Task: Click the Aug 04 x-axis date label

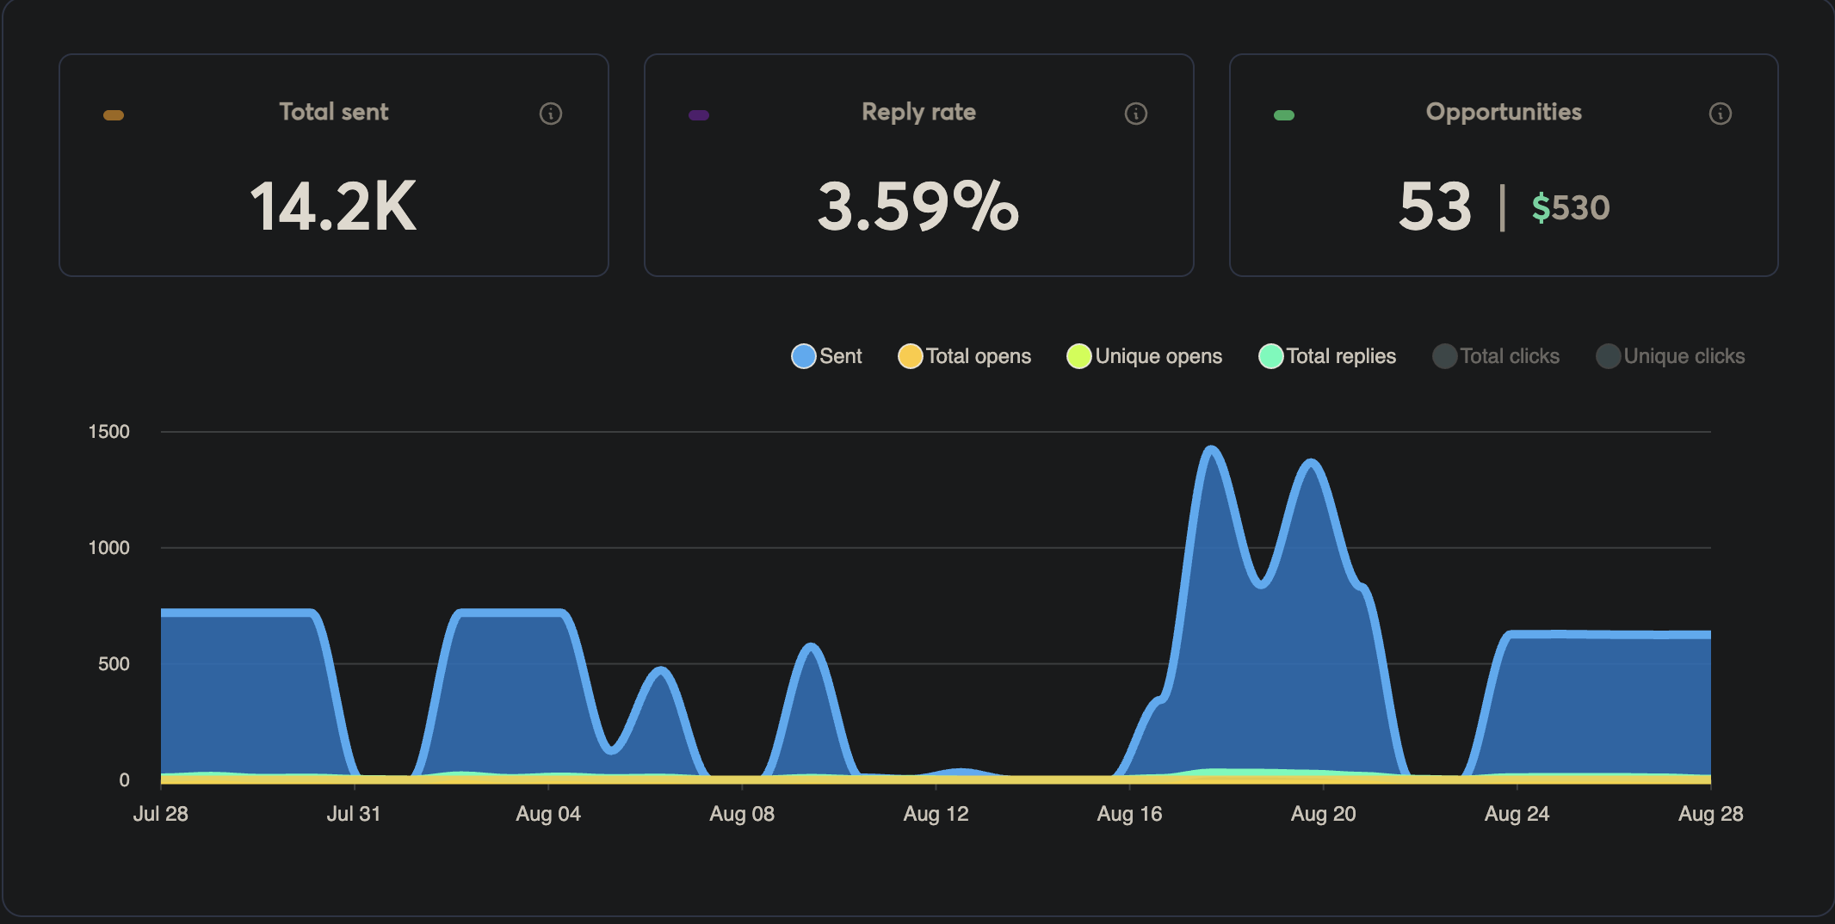Action: click(x=548, y=814)
